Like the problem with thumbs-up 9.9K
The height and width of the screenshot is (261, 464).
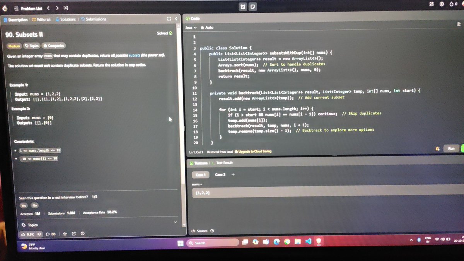pyautogui.click(x=28, y=234)
